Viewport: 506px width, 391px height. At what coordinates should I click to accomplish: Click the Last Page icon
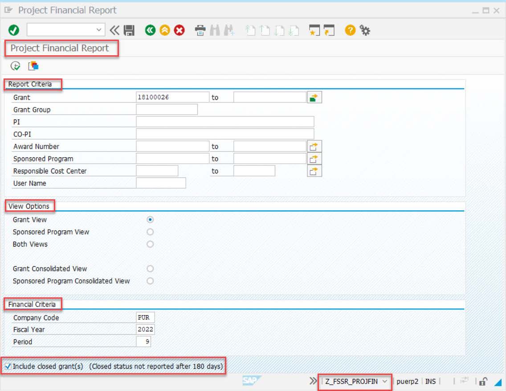(294, 30)
